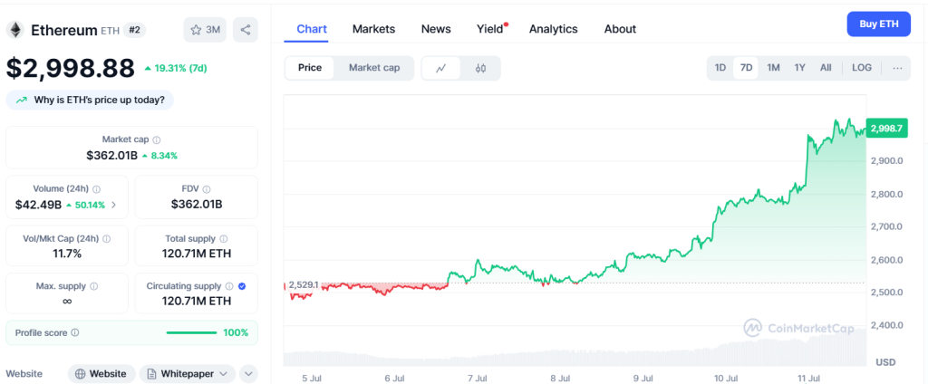The height and width of the screenshot is (384, 928).
Task: Open the share options icon
Action: tap(245, 30)
